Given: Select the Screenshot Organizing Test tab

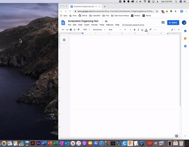Looking at the screenshot, I should (85, 7).
